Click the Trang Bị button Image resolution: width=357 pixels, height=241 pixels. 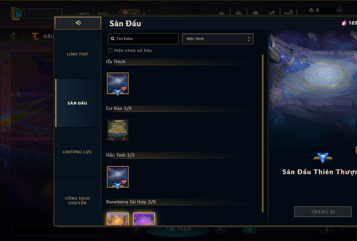pos(323,212)
